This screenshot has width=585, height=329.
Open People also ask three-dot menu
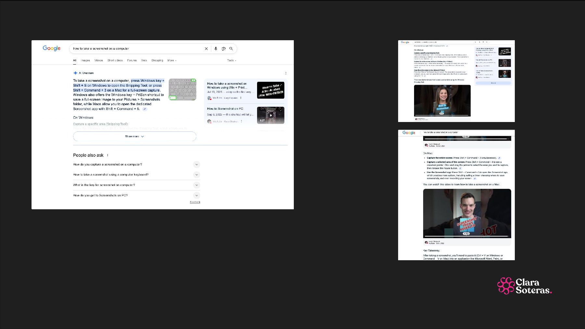(x=108, y=155)
